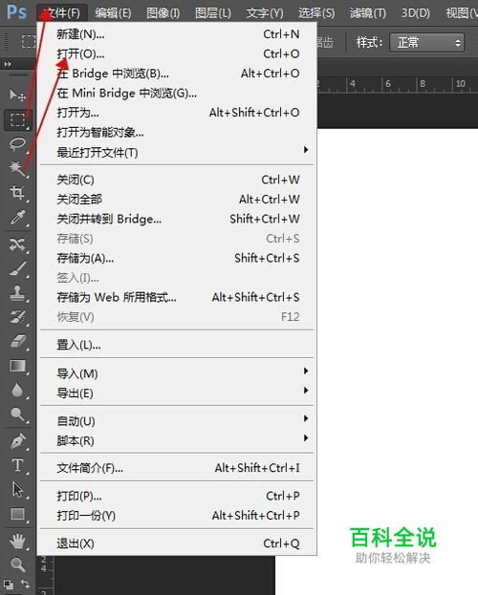Select the Crop tool
This screenshot has height=595, width=478.
pyautogui.click(x=17, y=193)
